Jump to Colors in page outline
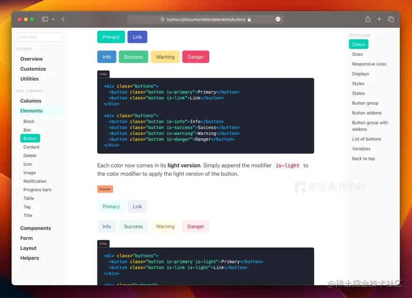The height and width of the screenshot is (298, 412). pyautogui.click(x=359, y=45)
